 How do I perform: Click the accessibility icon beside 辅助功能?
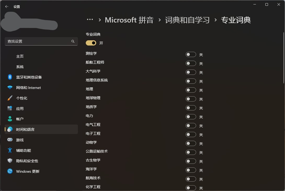pos(10,150)
